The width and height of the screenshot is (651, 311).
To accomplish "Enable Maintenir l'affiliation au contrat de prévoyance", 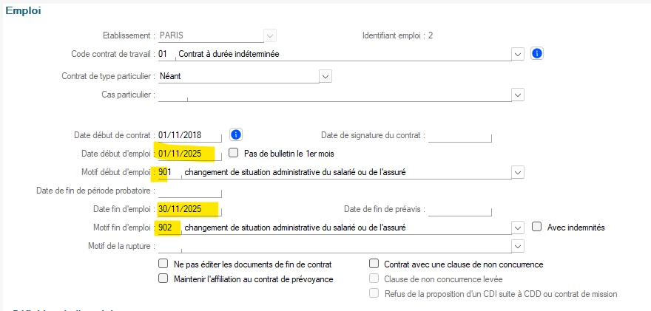I will 164,279.
